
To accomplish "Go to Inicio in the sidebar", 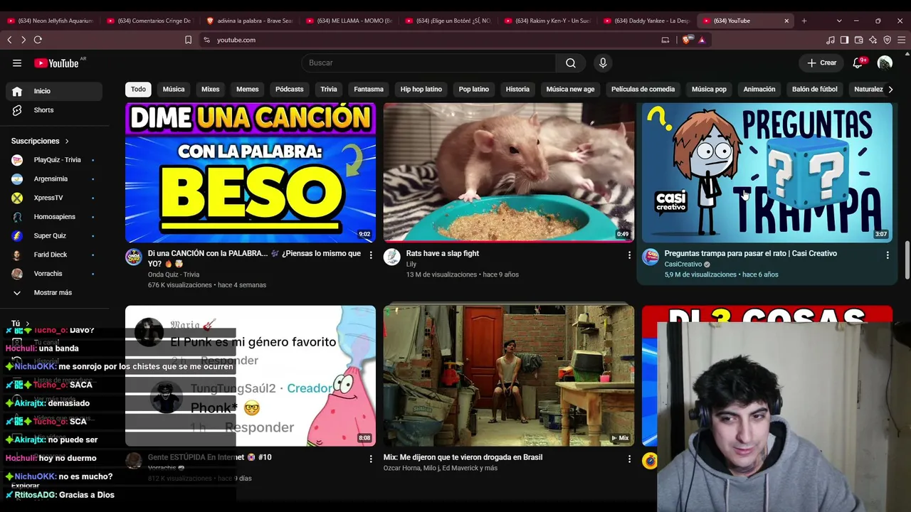I will [54, 91].
